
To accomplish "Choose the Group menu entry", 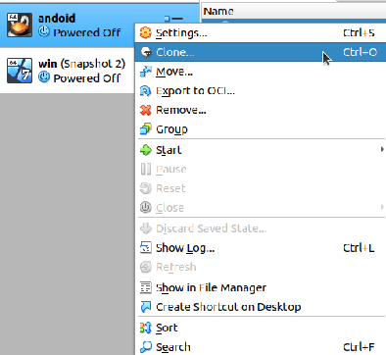I will tap(261, 129).
